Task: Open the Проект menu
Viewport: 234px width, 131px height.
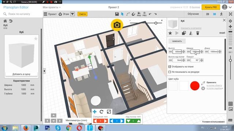Action: click(50, 14)
